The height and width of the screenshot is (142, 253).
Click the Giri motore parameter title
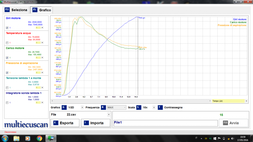[x=13, y=18]
